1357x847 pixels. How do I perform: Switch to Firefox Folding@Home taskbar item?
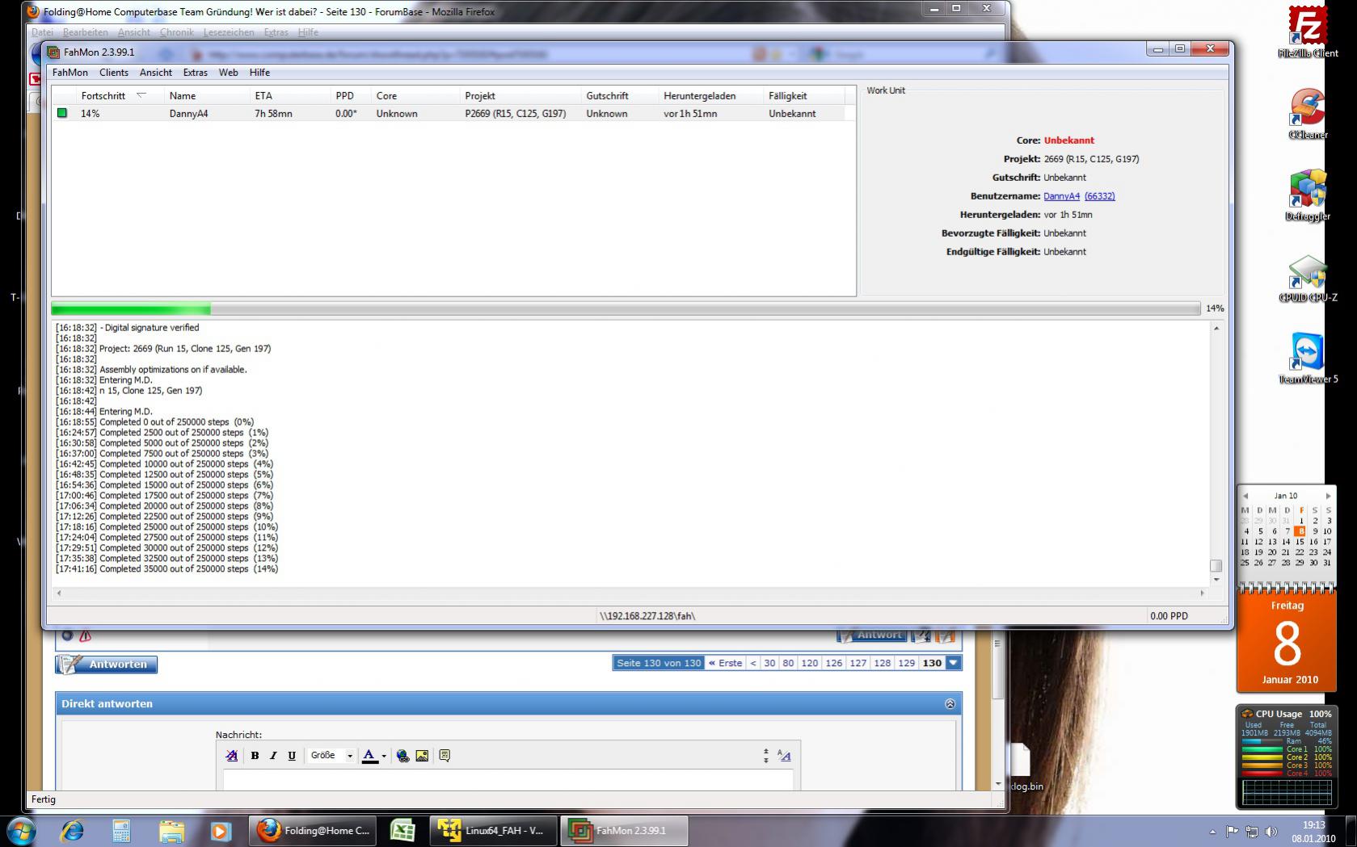pyautogui.click(x=314, y=830)
